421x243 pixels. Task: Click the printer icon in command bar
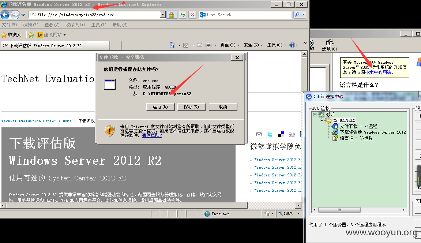208,45
